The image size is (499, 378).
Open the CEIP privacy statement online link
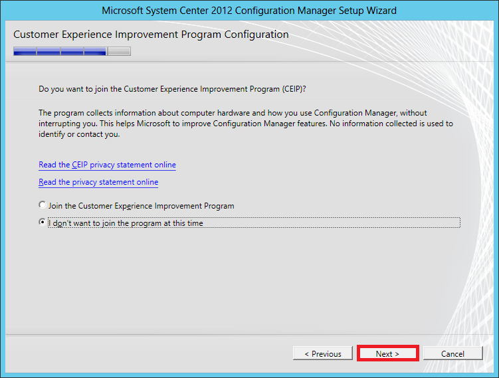[x=107, y=165]
